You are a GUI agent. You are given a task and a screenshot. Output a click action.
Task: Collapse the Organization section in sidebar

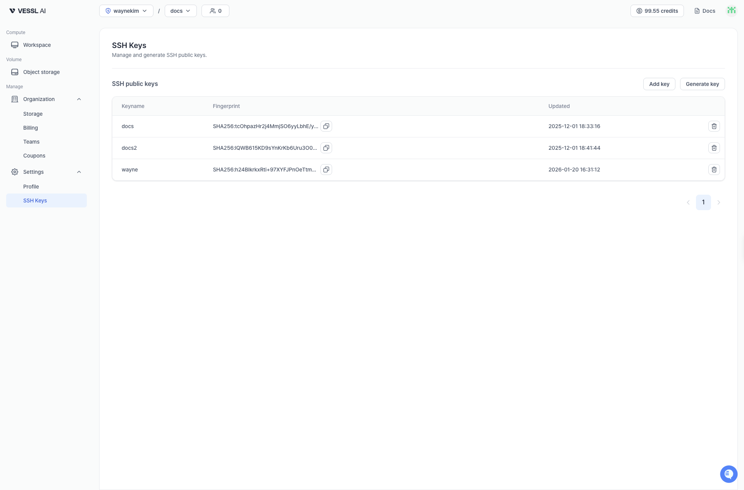79,99
